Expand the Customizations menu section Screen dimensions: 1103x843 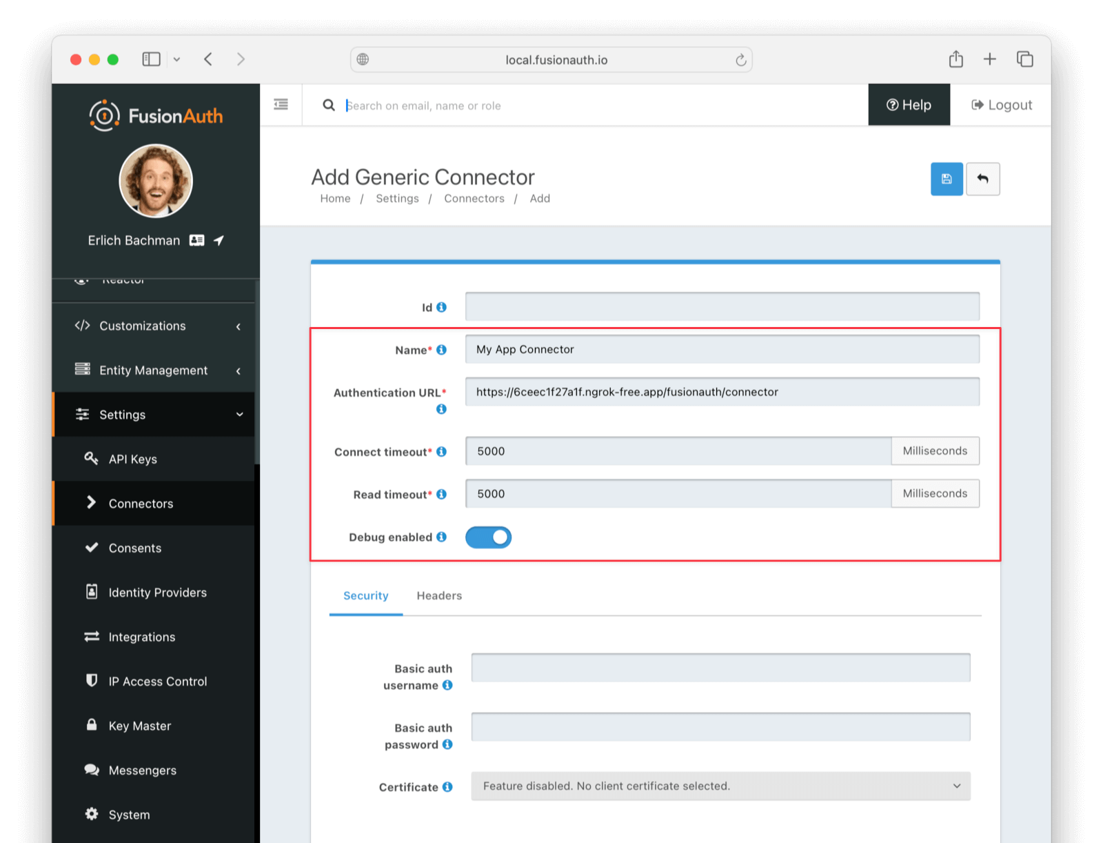(142, 326)
